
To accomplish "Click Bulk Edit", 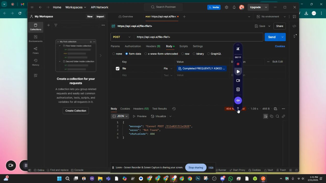I will click(x=278, y=62).
